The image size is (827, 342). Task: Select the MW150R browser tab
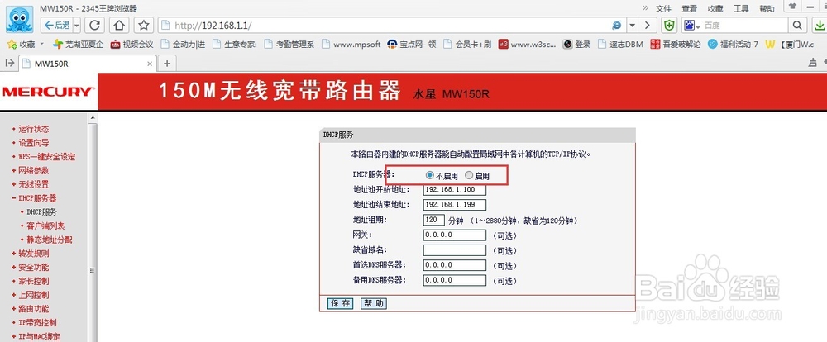point(87,64)
